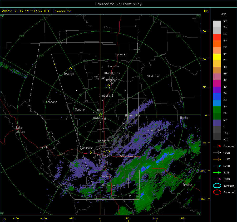Click the Sundre label
Viewport: 237px width, 222px height.
[80, 109]
